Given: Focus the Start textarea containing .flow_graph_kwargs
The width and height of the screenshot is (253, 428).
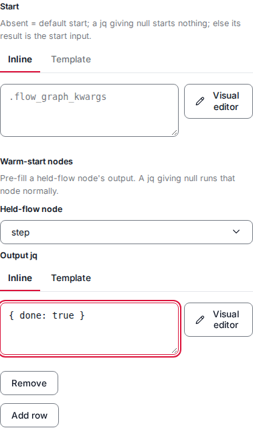Looking at the screenshot, I should (x=89, y=110).
